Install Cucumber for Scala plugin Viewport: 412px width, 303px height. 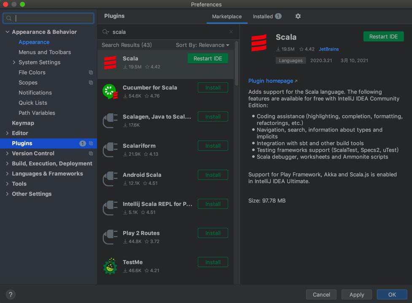coord(213,88)
